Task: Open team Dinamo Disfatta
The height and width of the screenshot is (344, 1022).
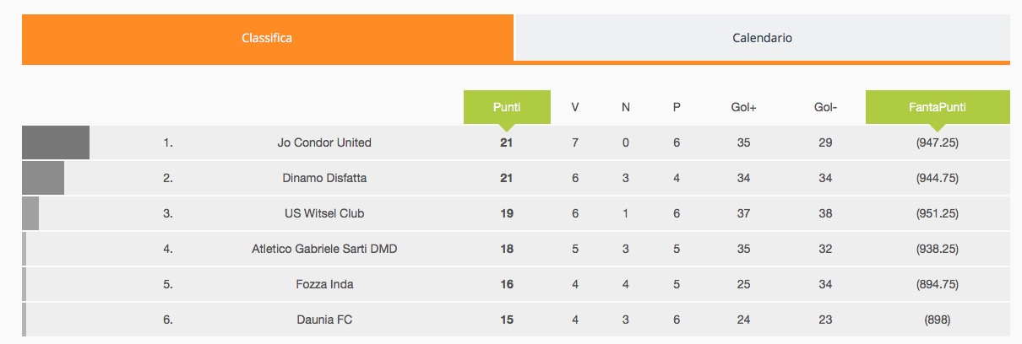Action: pos(324,178)
